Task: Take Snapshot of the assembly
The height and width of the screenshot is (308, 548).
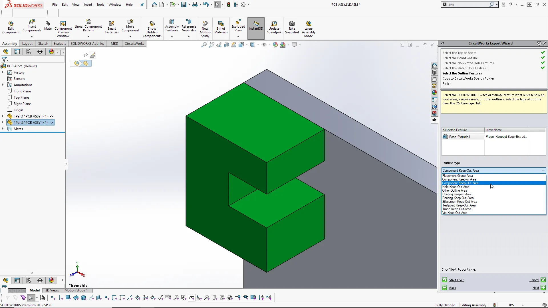Action: pyautogui.click(x=292, y=28)
